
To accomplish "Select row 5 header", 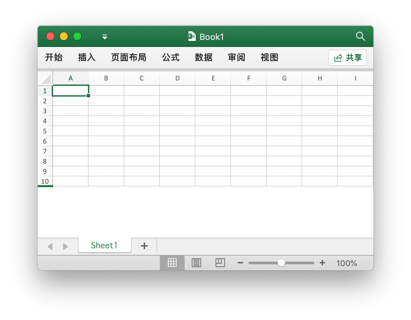I will (x=45, y=131).
